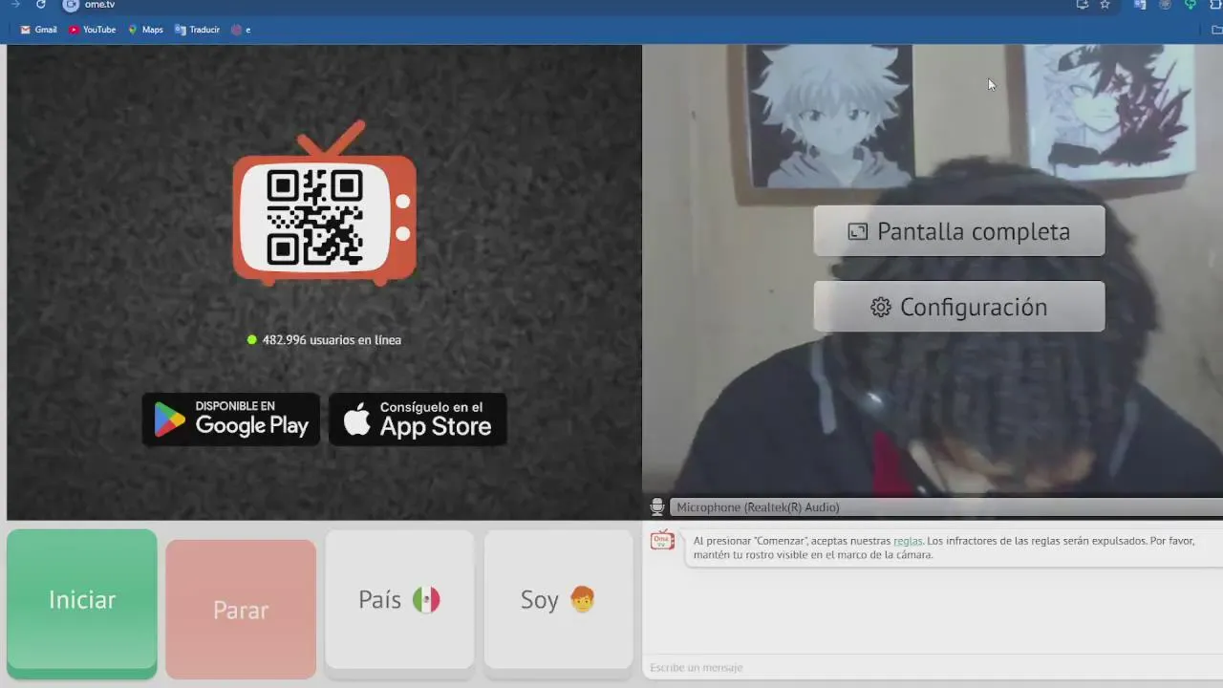
Task: Click the Ome.tv chat message avatar icon
Action: tap(662, 541)
